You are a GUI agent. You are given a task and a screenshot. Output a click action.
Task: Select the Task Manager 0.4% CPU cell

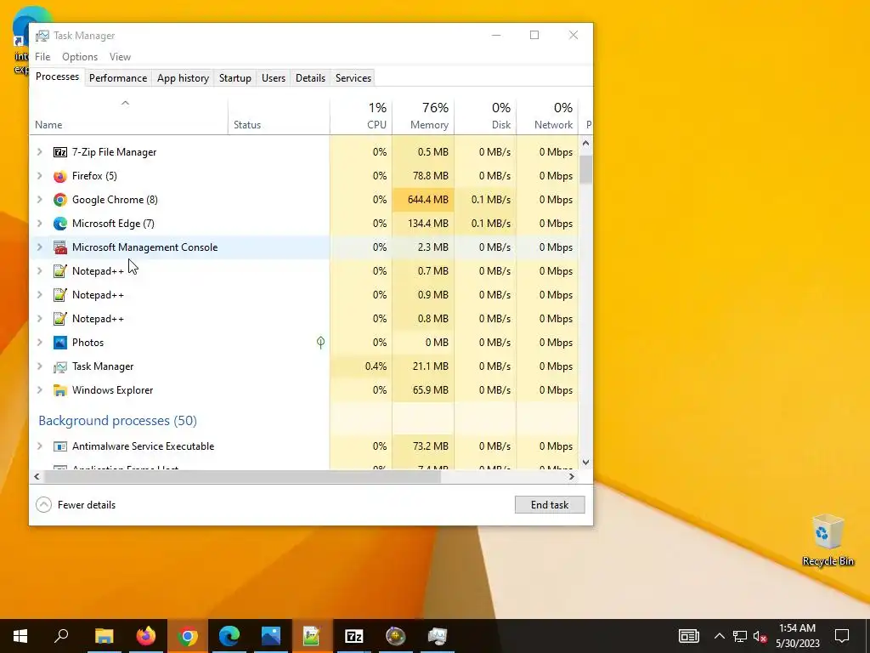[361, 366]
